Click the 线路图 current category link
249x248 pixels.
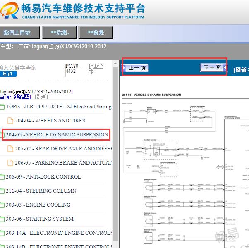23,97
